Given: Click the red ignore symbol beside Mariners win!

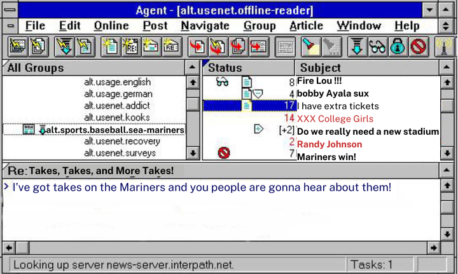Looking at the screenshot, I should 223,153.
